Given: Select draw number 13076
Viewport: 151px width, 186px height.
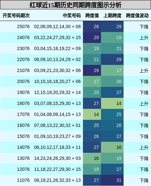Looking at the screenshot, I should click(x=23, y=158).
